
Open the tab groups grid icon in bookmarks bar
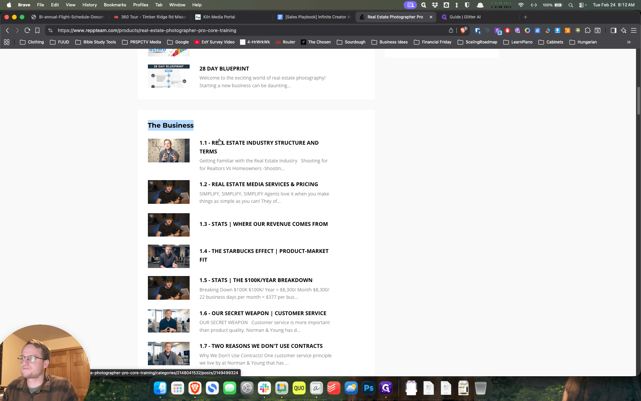pyautogui.click(x=7, y=42)
